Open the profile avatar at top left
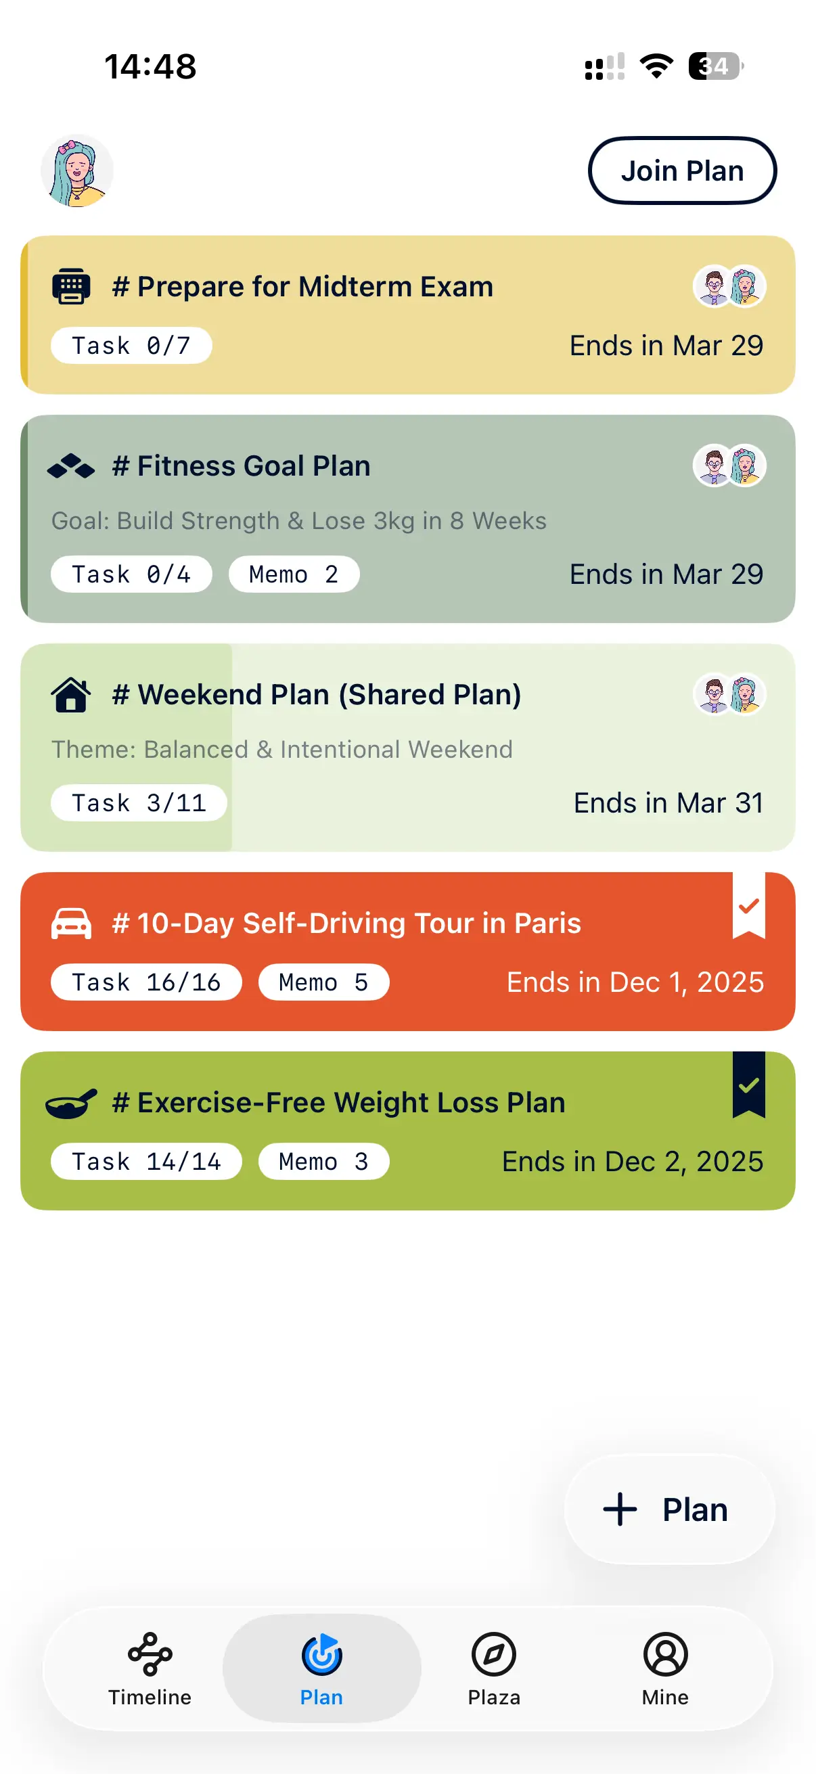 pyautogui.click(x=77, y=170)
